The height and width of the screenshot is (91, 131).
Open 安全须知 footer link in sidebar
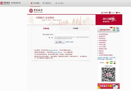pyautogui.click(x=100, y=58)
